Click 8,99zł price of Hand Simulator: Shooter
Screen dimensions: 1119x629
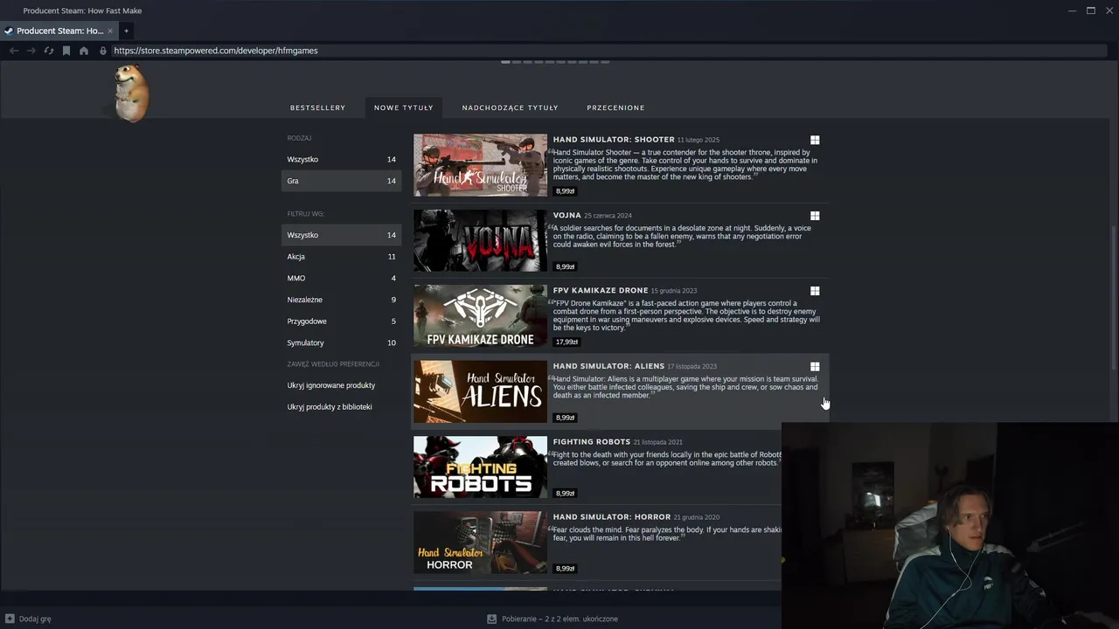(x=565, y=191)
